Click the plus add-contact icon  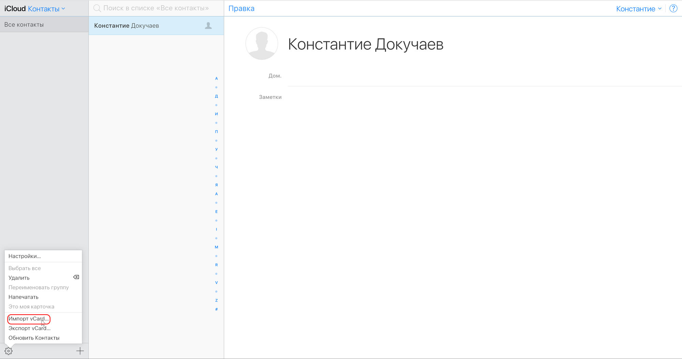[80, 351]
